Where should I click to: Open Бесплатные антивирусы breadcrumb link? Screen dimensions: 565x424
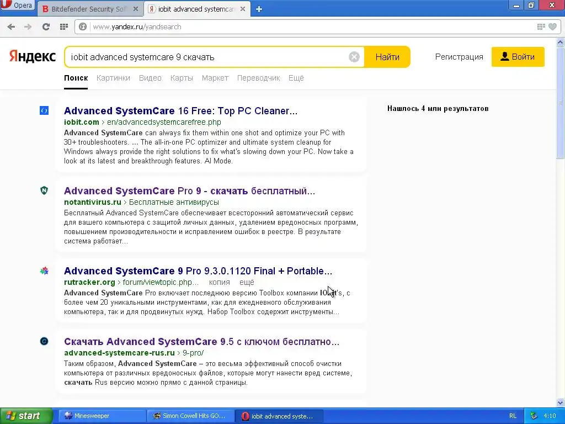pos(174,202)
